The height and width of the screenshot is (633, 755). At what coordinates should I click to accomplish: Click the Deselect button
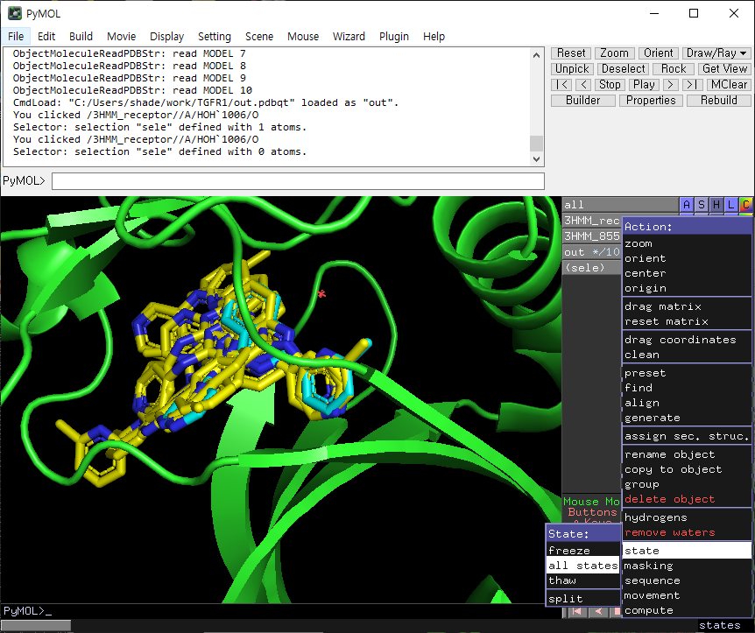coord(623,69)
